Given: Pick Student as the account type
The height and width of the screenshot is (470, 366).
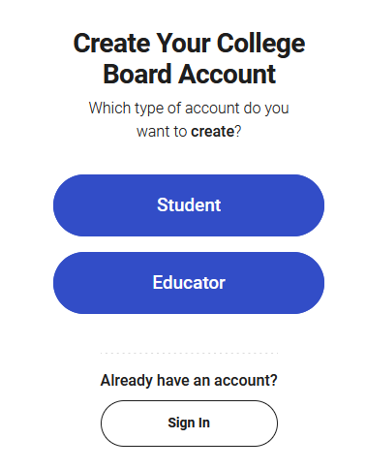Looking at the screenshot, I should tap(189, 205).
